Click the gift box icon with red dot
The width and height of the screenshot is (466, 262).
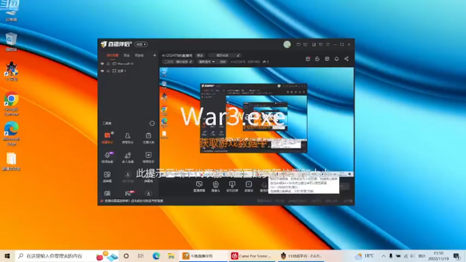pos(308,59)
